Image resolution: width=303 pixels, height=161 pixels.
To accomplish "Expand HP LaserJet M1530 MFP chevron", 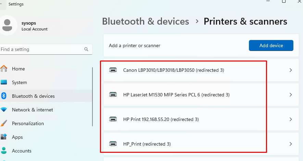I will click(x=291, y=95).
